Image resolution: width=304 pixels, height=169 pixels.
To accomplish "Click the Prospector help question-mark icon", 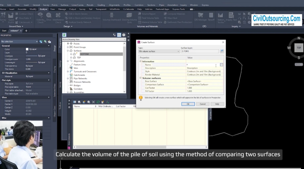I will click(124, 35).
